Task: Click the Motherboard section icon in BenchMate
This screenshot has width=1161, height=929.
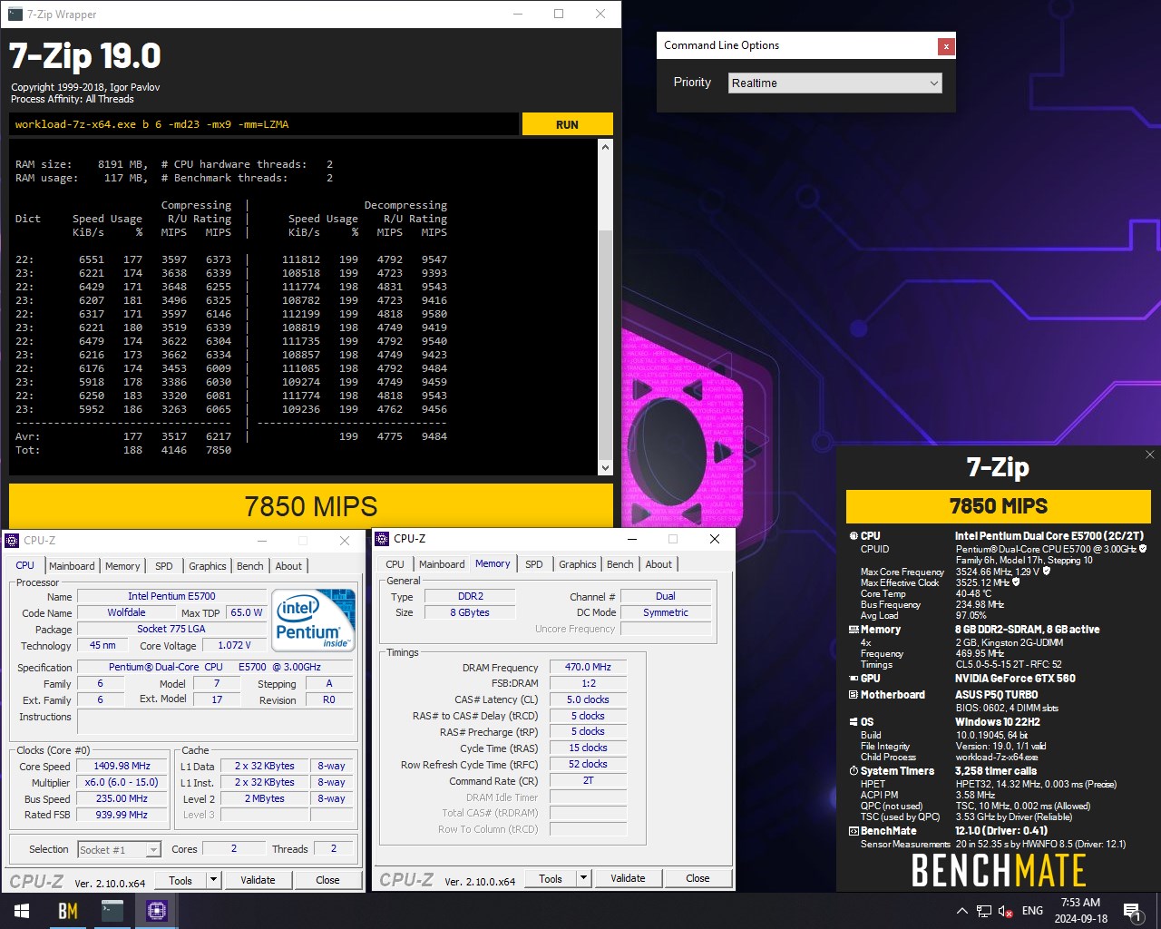Action: click(x=853, y=694)
